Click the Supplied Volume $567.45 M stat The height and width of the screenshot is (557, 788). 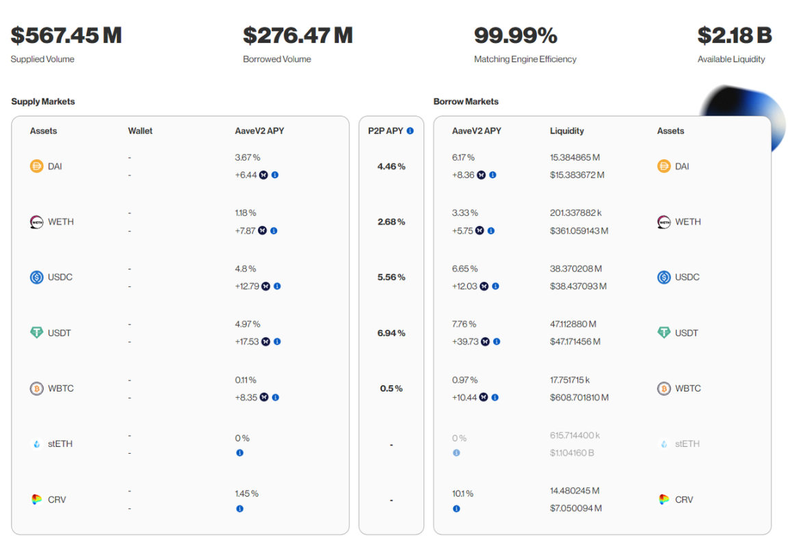pos(66,36)
